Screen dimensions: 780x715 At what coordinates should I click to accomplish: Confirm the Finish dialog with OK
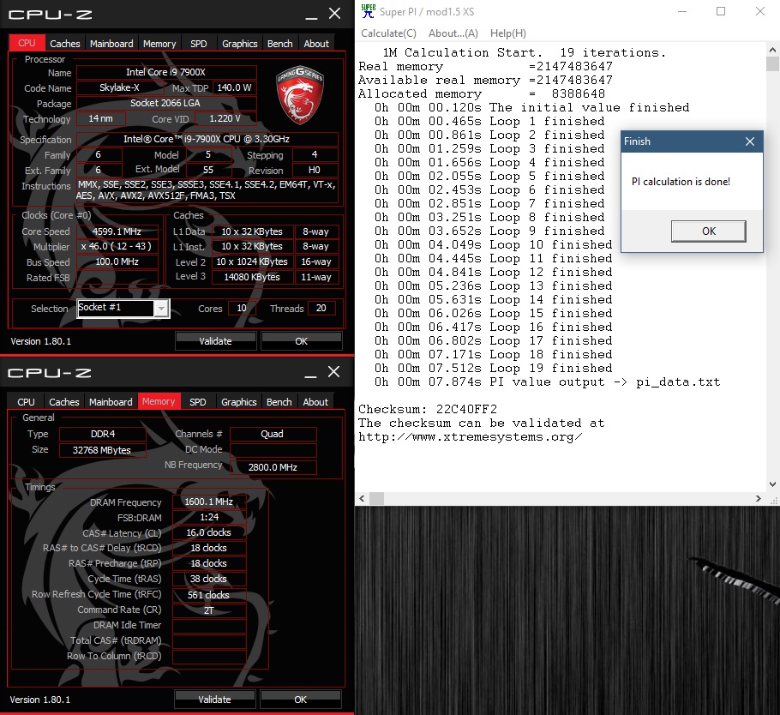point(708,231)
